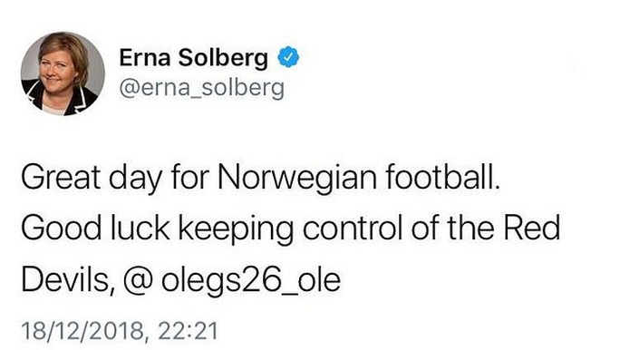
Task: Click the word Red in the tweet
Action: click(x=532, y=228)
